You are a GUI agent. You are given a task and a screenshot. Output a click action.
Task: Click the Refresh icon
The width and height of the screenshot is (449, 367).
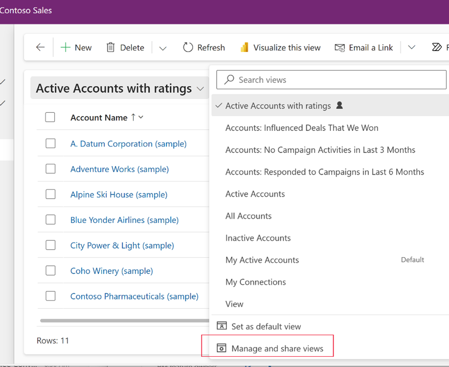[188, 47]
